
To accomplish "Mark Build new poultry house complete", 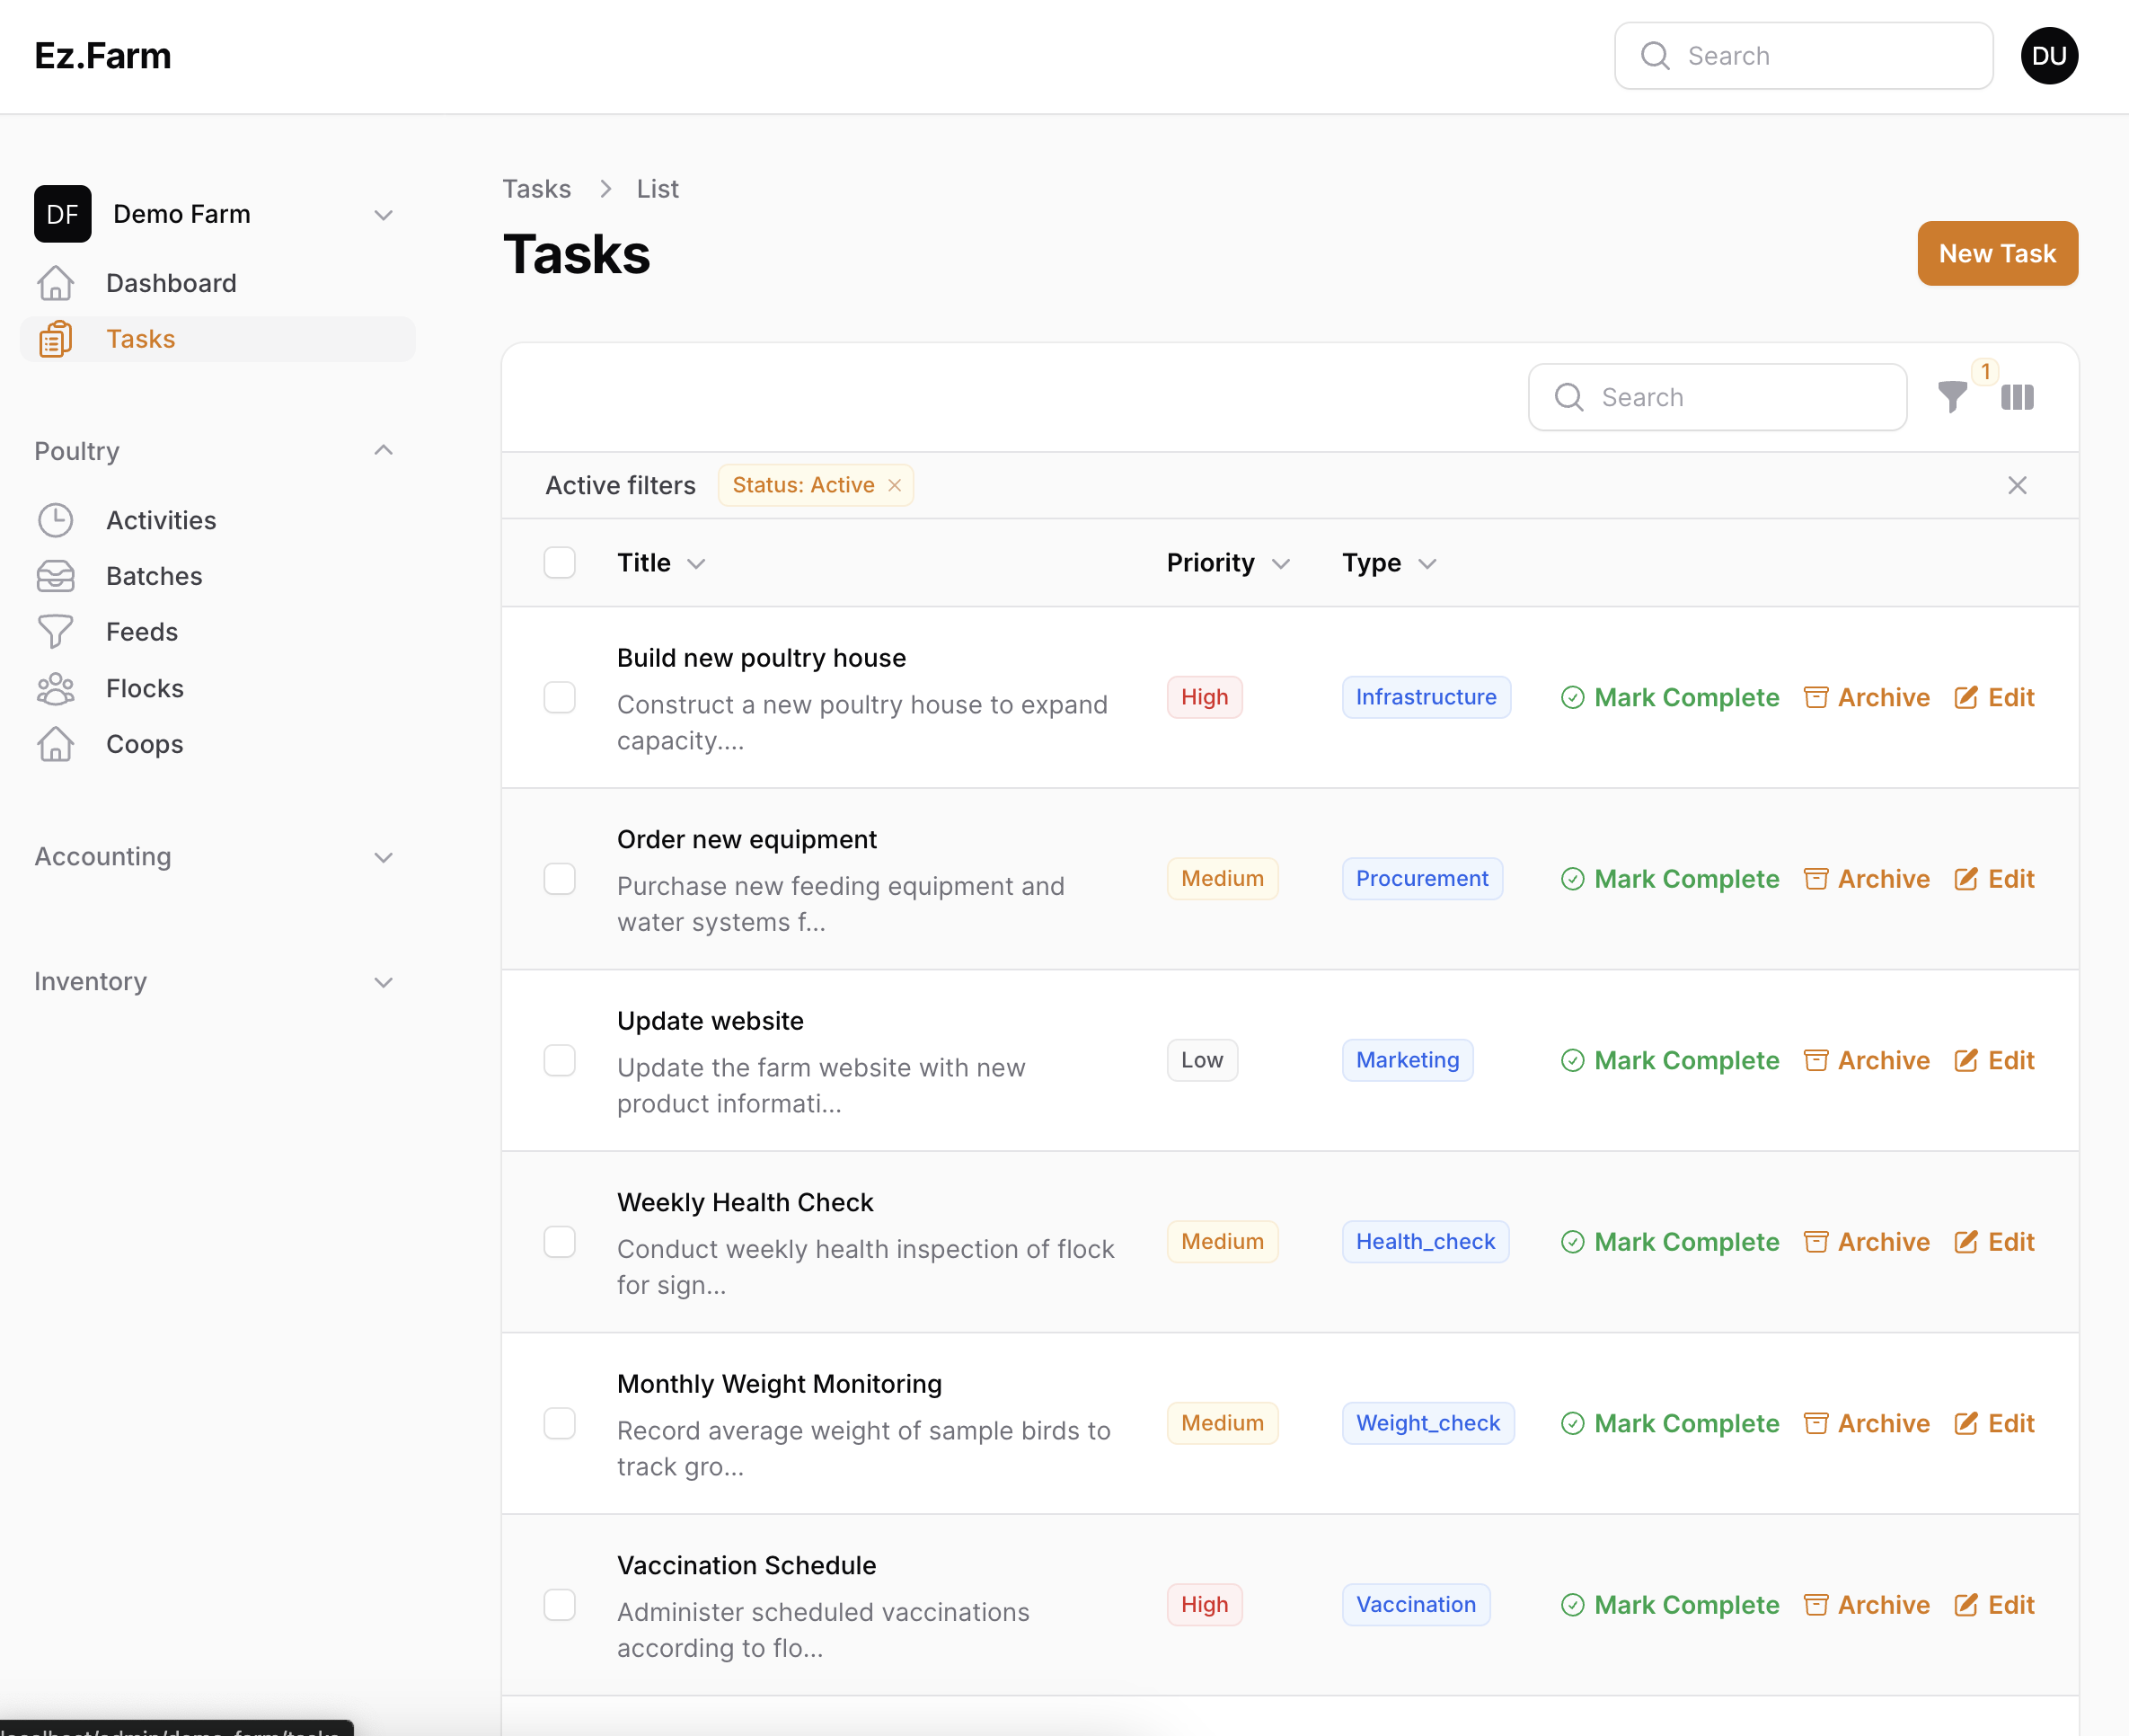I will point(1669,697).
